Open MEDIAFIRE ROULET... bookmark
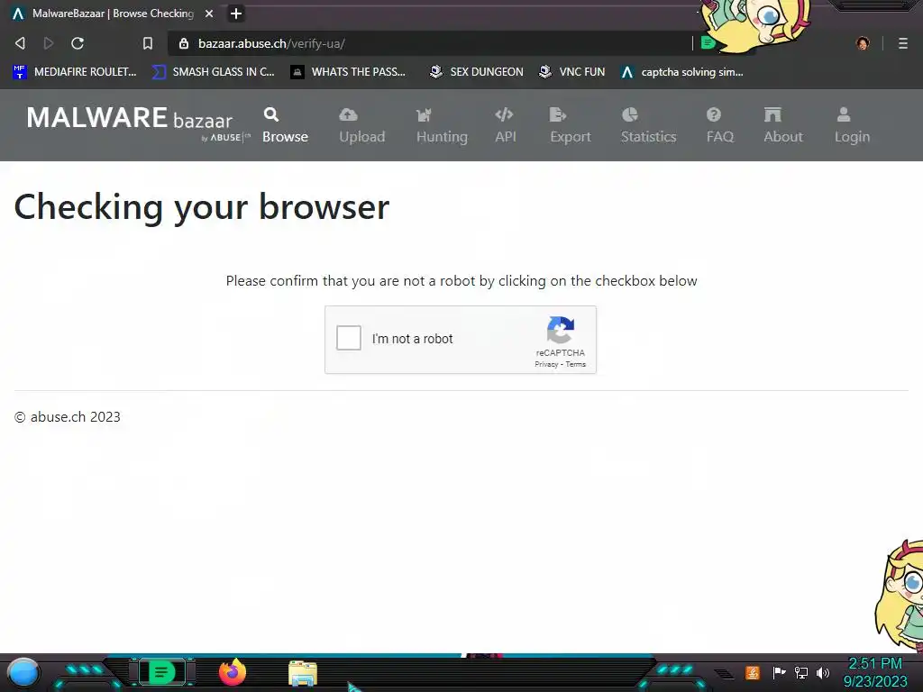Screen dimensions: 923x692 click(75, 72)
